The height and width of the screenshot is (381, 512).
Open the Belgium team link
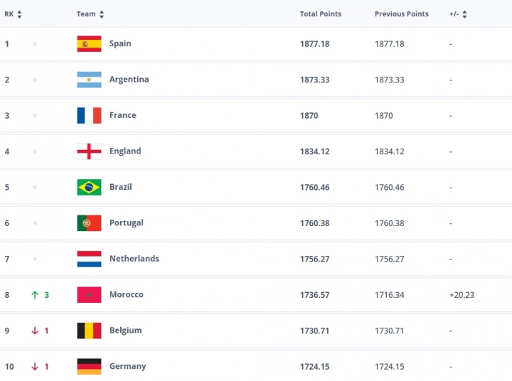[x=125, y=331]
